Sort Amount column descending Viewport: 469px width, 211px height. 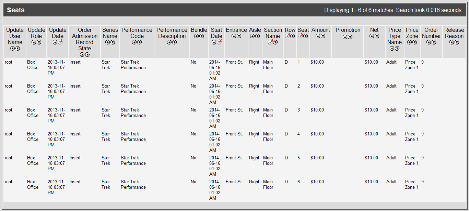coord(323,36)
